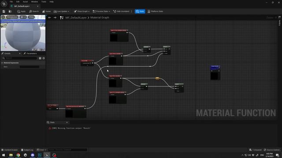Open Source Control status
Viewport: 282px width, 158px height.
click(272, 150)
